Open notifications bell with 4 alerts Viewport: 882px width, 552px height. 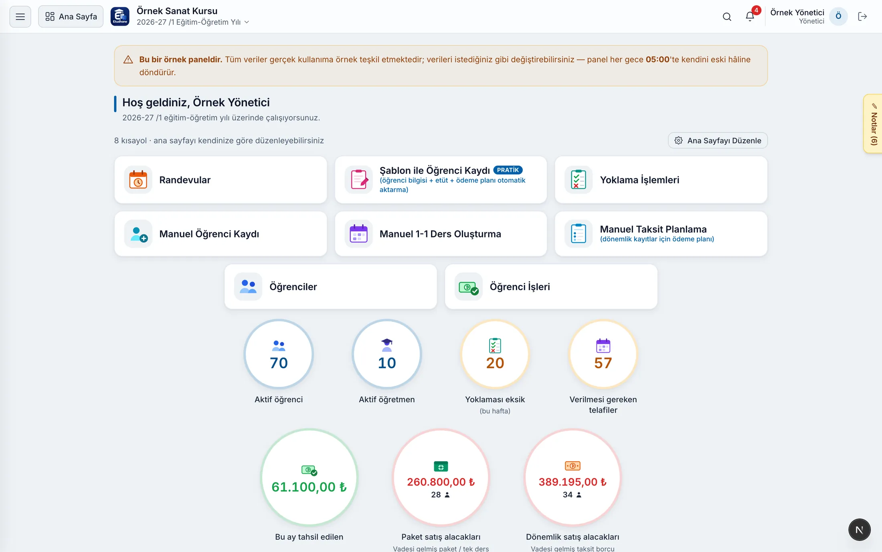pyautogui.click(x=750, y=16)
